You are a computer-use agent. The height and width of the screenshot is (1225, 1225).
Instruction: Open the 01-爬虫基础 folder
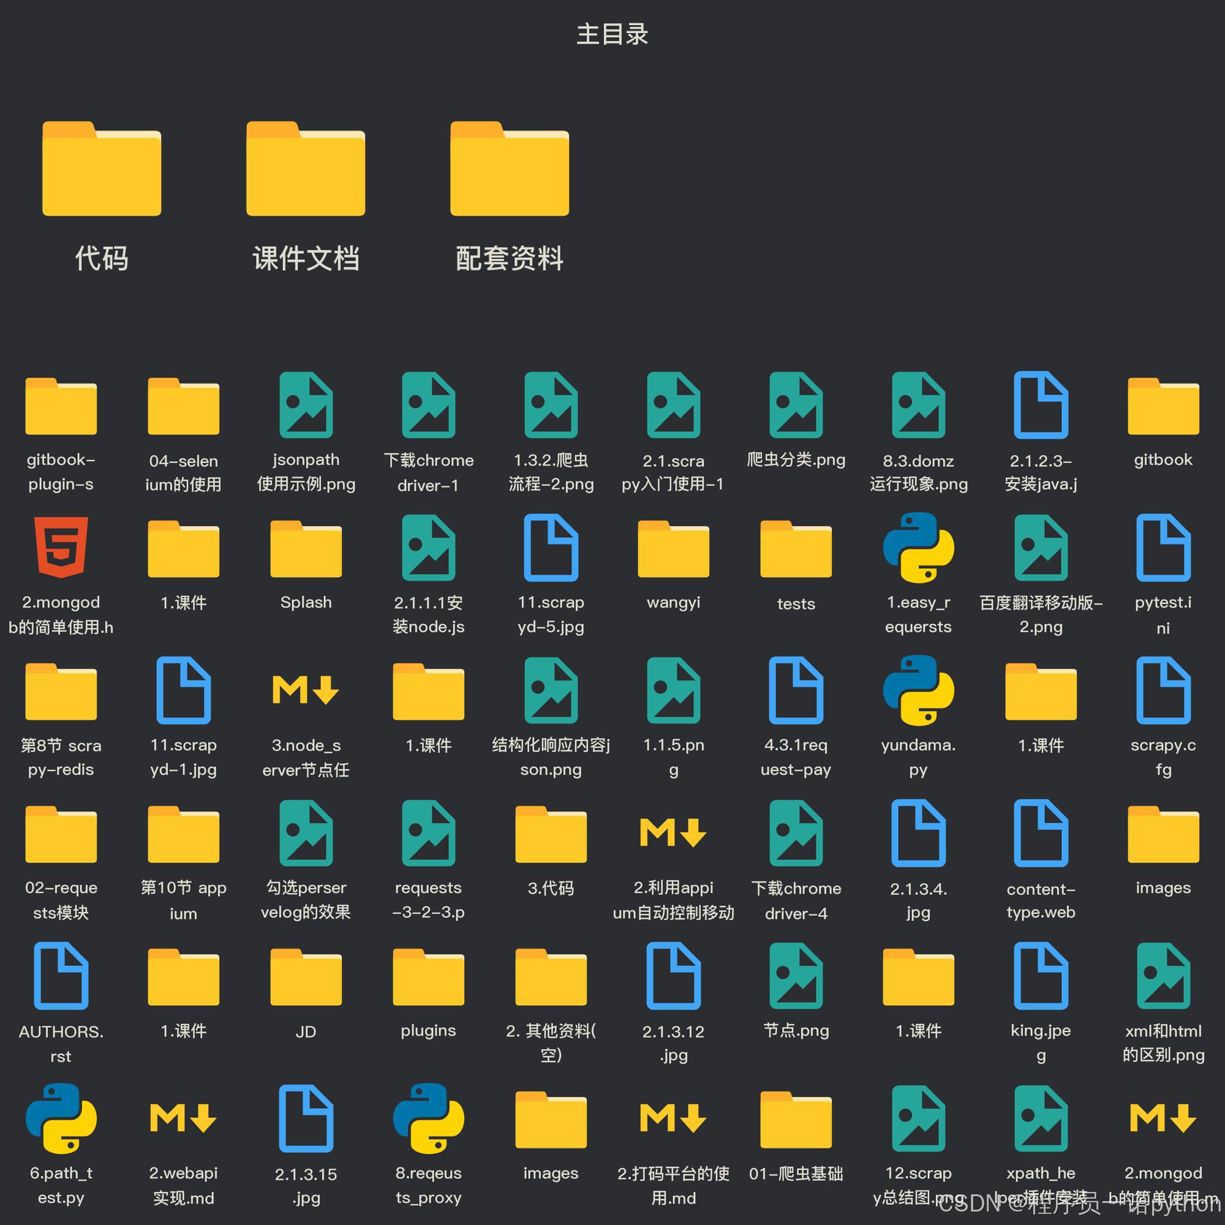point(796,1119)
